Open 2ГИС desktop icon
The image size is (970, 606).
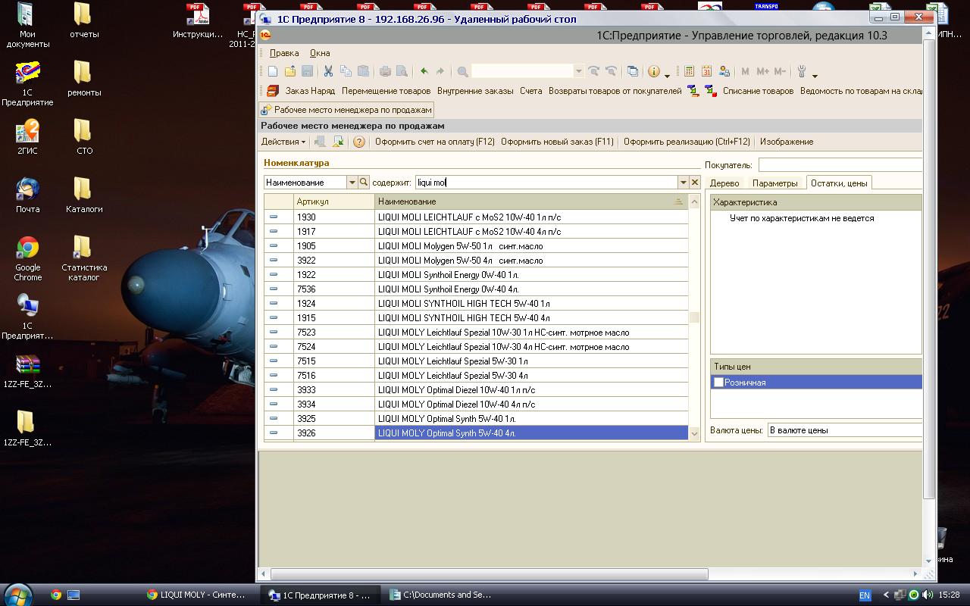click(28, 137)
